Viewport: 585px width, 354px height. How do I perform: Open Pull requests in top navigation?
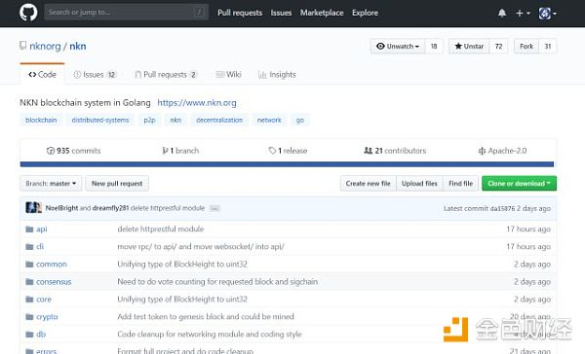tap(240, 13)
